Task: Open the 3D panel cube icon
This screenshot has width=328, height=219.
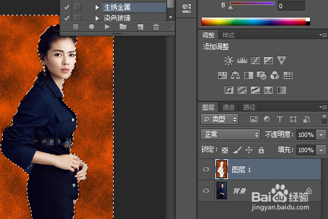Action: [186, 8]
